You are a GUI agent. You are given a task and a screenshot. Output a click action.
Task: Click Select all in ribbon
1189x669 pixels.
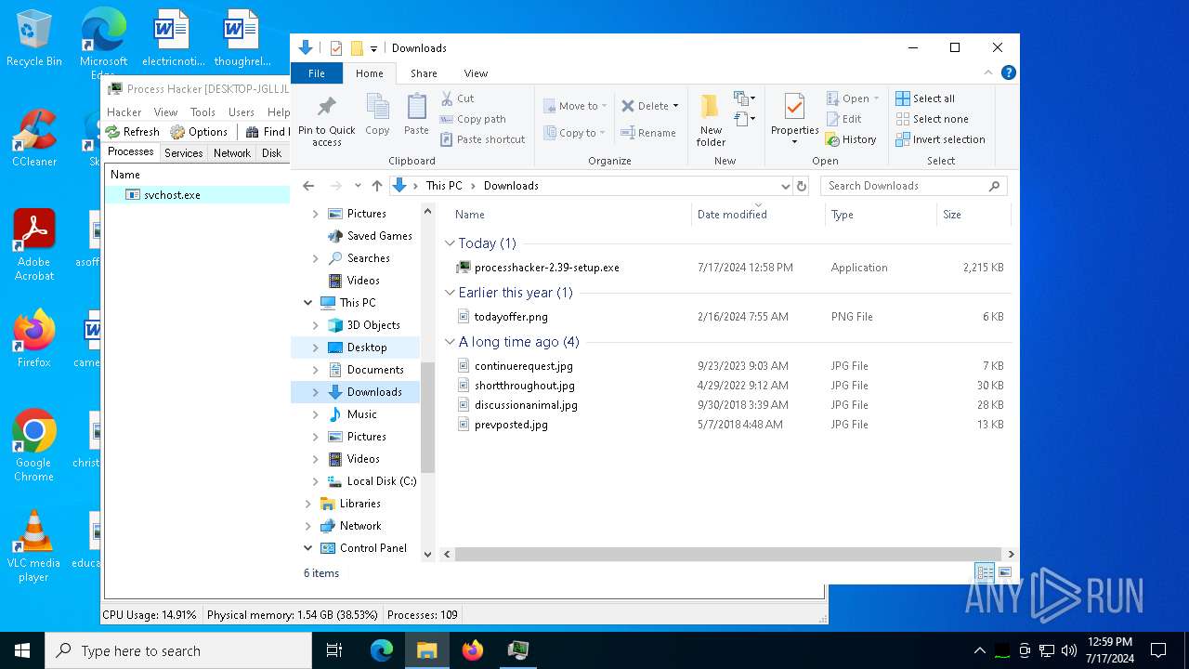[924, 98]
